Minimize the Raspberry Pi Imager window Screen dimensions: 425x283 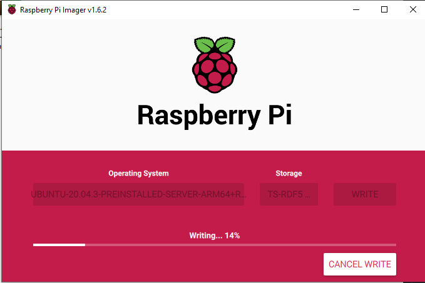coord(356,10)
